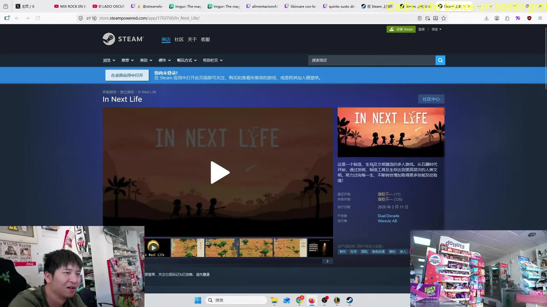Click the 生存 survival tag
The width and height of the screenshot is (547, 307).
(x=353, y=252)
